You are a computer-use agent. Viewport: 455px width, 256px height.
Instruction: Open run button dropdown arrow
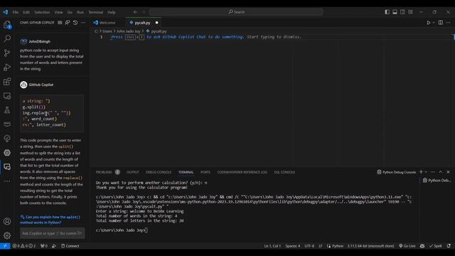click(434, 22)
